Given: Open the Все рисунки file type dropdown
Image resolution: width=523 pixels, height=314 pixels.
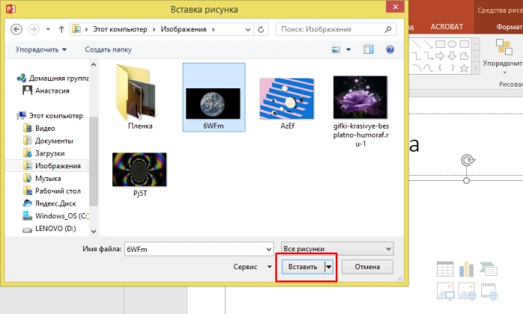Looking at the screenshot, I should [x=337, y=249].
